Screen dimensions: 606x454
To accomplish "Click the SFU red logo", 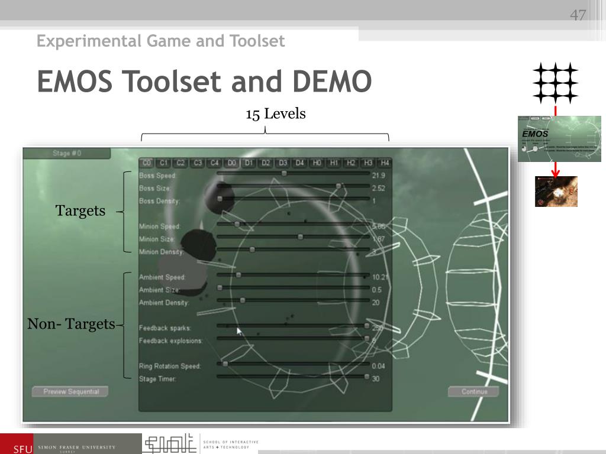I will tap(17, 444).
